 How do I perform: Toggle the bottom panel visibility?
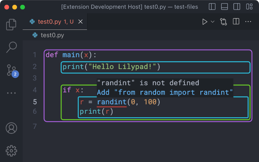click(224, 6)
